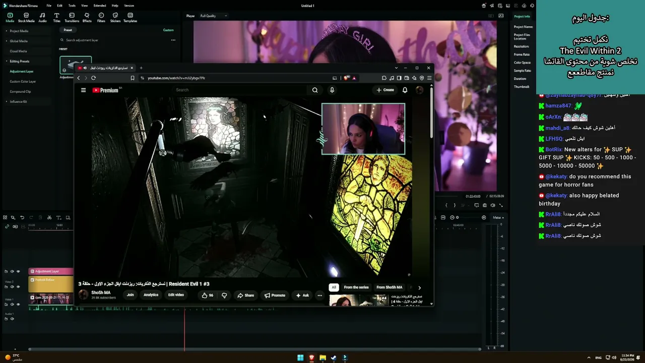
Task: Click the timeline zoom slider
Action: point(468,218)
